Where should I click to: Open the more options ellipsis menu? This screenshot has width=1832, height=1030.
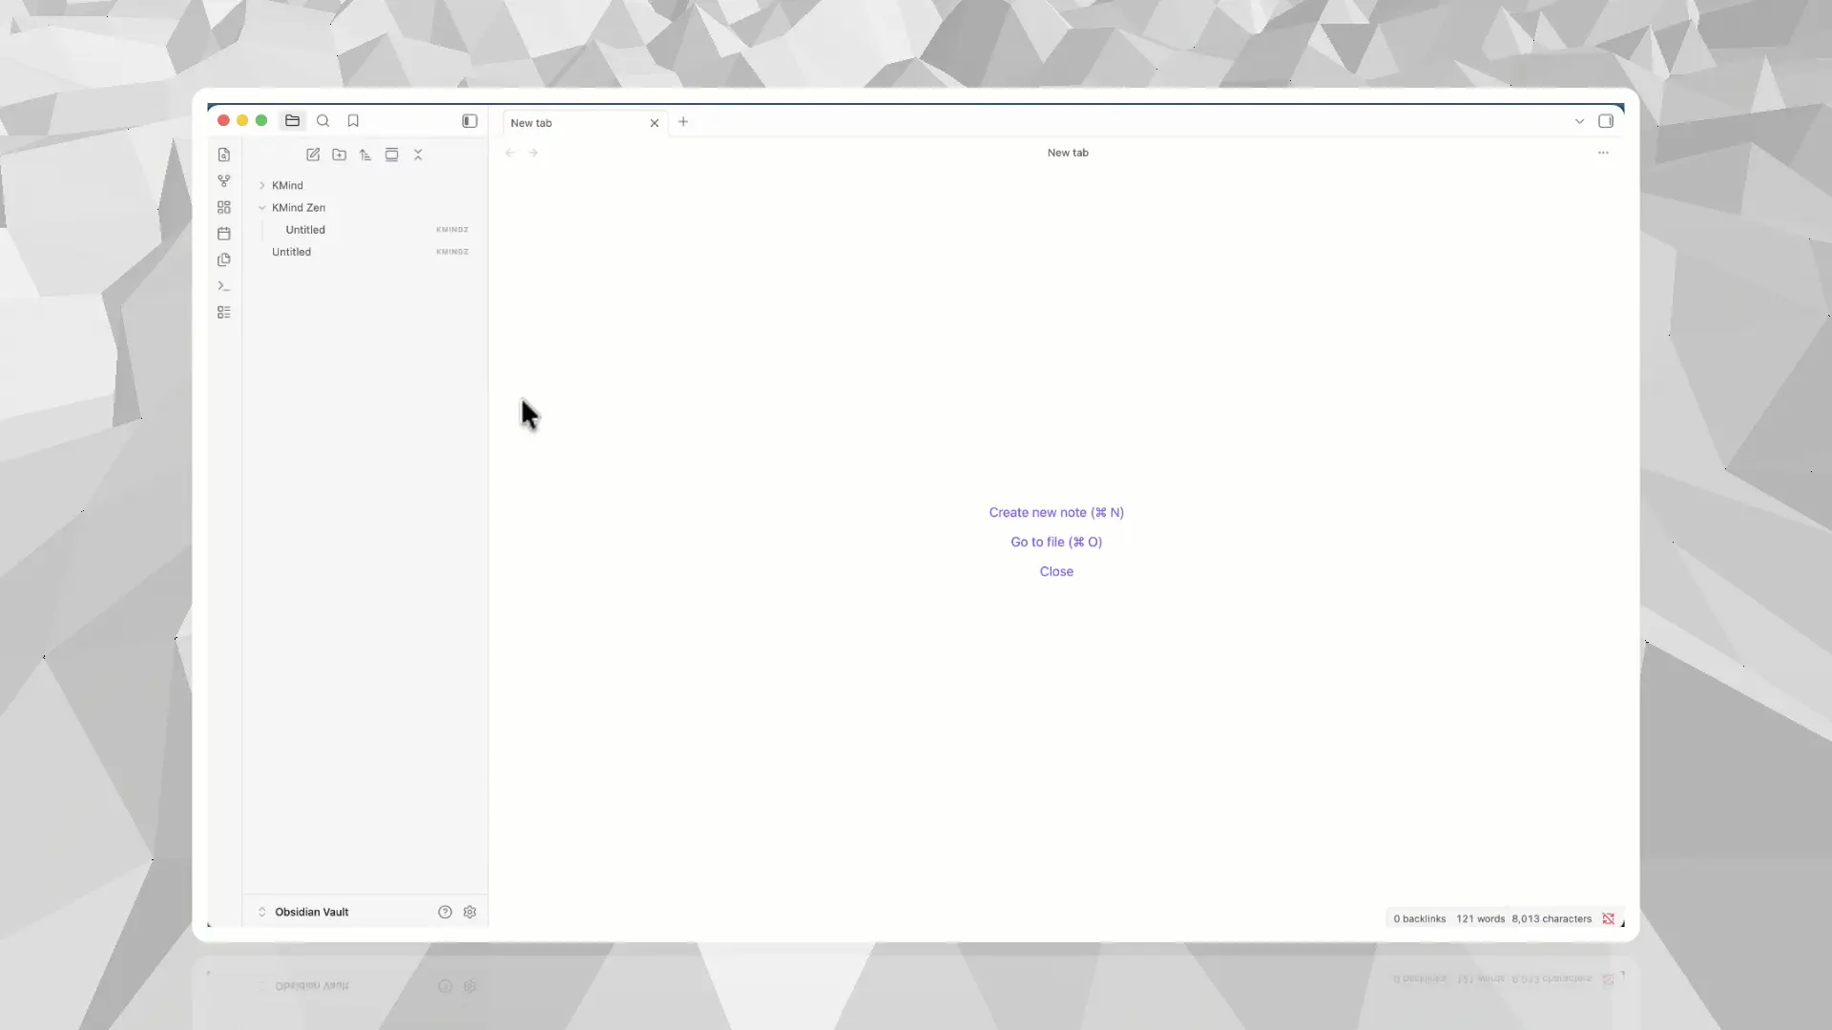[1603, 153]
